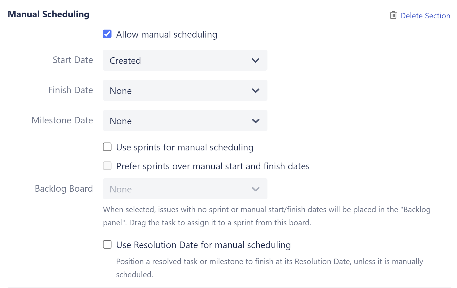Image resolution: width=457 pixels, height=288 pixels.
Task: Open the Start Date selector showing Created
Action: click(x=185, y=60)
